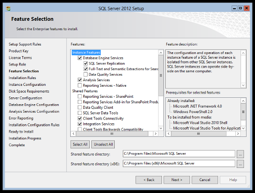Check SQL Server Data Tools

pyautogui.click(x=80, y=113)
